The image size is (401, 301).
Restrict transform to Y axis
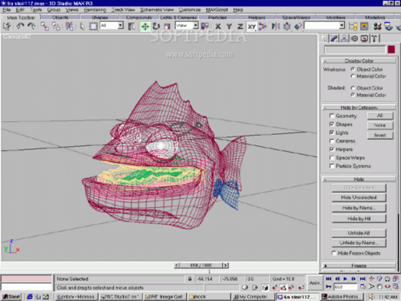(x=229, y=26)
